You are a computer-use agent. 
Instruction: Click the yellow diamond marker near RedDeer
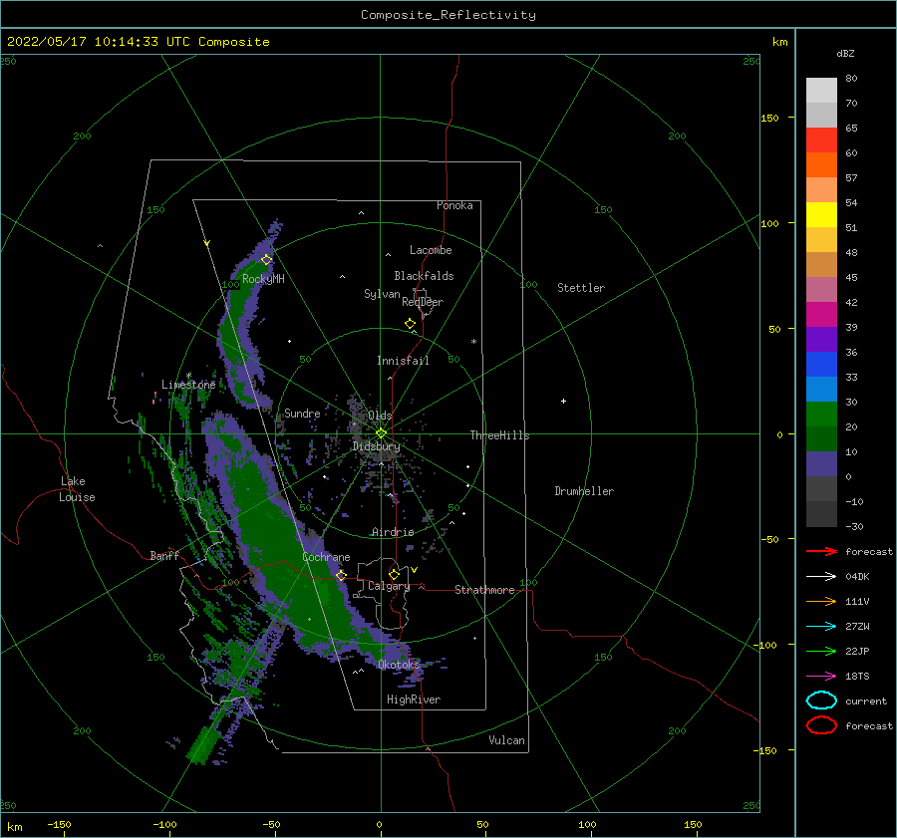tap(410, 323)
